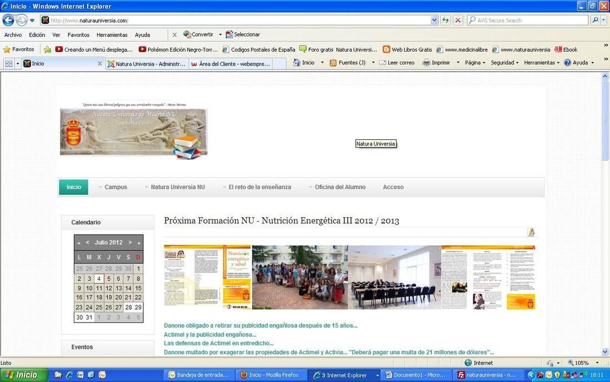Expand the Fuentes dropdown arrow
610x382 pixels.
(x=373, y=62)
